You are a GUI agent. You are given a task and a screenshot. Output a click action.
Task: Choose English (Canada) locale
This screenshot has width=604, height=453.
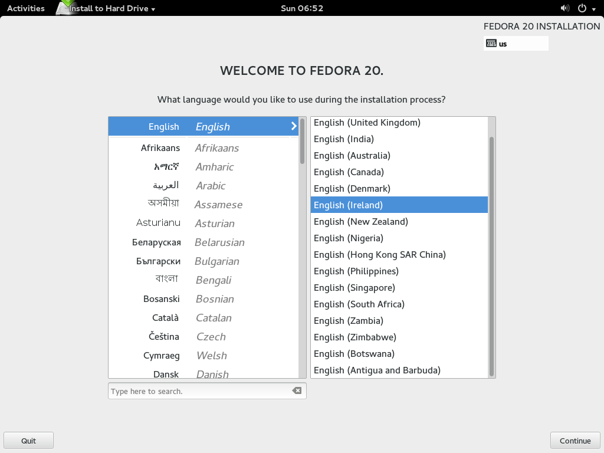coord(399,172)
